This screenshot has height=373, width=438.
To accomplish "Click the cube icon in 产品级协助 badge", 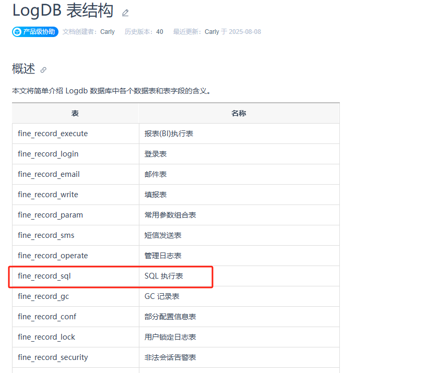I will (17, 32).
